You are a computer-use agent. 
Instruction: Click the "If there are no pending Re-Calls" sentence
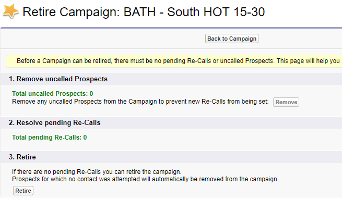[97, 172]
